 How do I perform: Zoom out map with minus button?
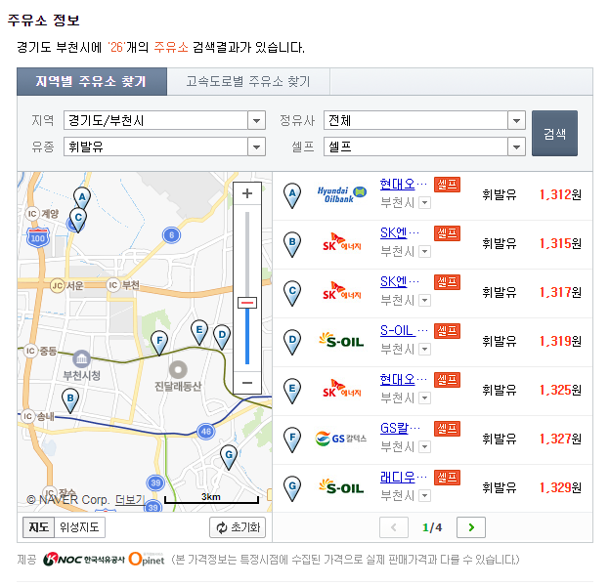point(247,383)
